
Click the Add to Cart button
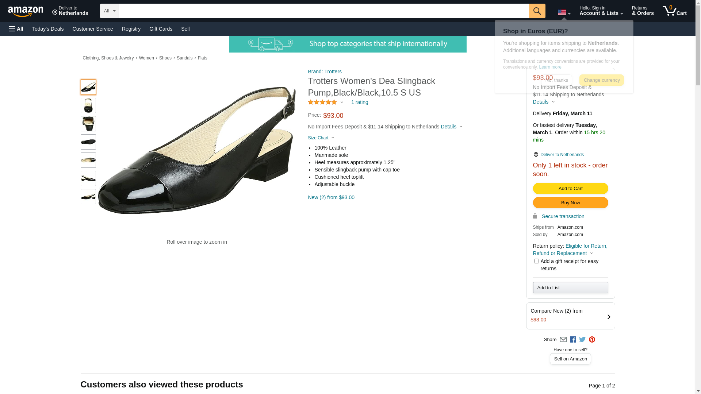570,189
